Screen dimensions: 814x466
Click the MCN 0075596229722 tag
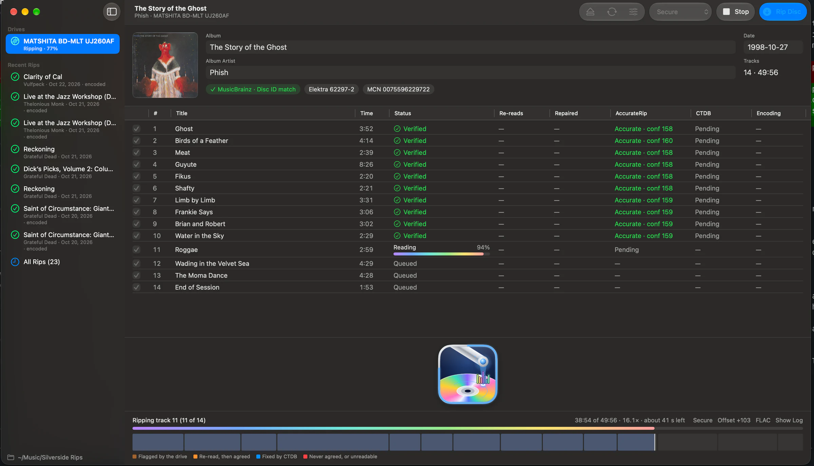click(x=398, y=89)
